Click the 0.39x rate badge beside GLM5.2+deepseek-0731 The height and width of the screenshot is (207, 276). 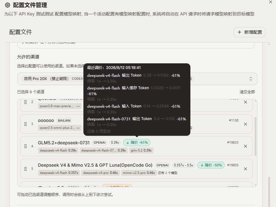click(115, 142)
